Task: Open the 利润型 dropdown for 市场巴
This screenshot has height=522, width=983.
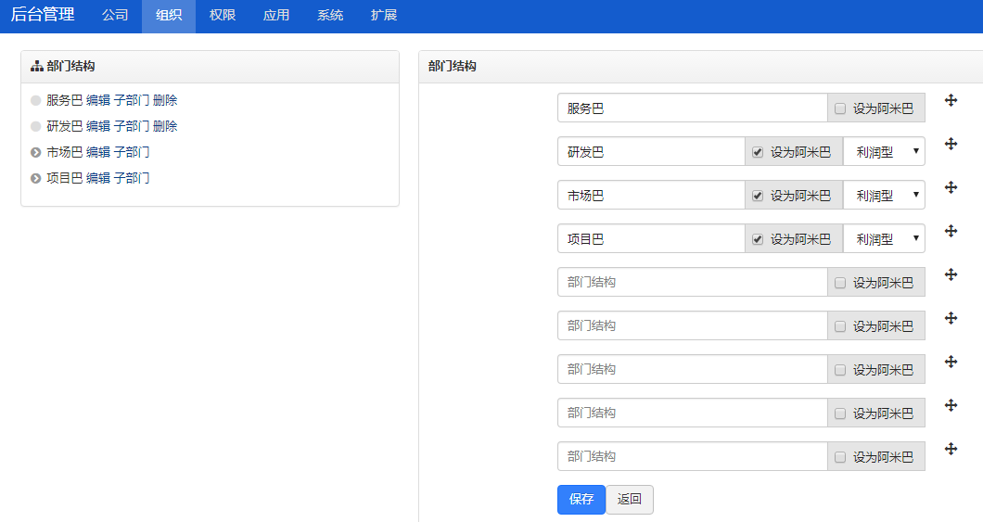Action: coord(884,196)
